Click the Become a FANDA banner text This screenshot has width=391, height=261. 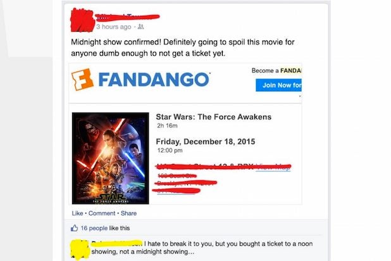click(276, 71)
